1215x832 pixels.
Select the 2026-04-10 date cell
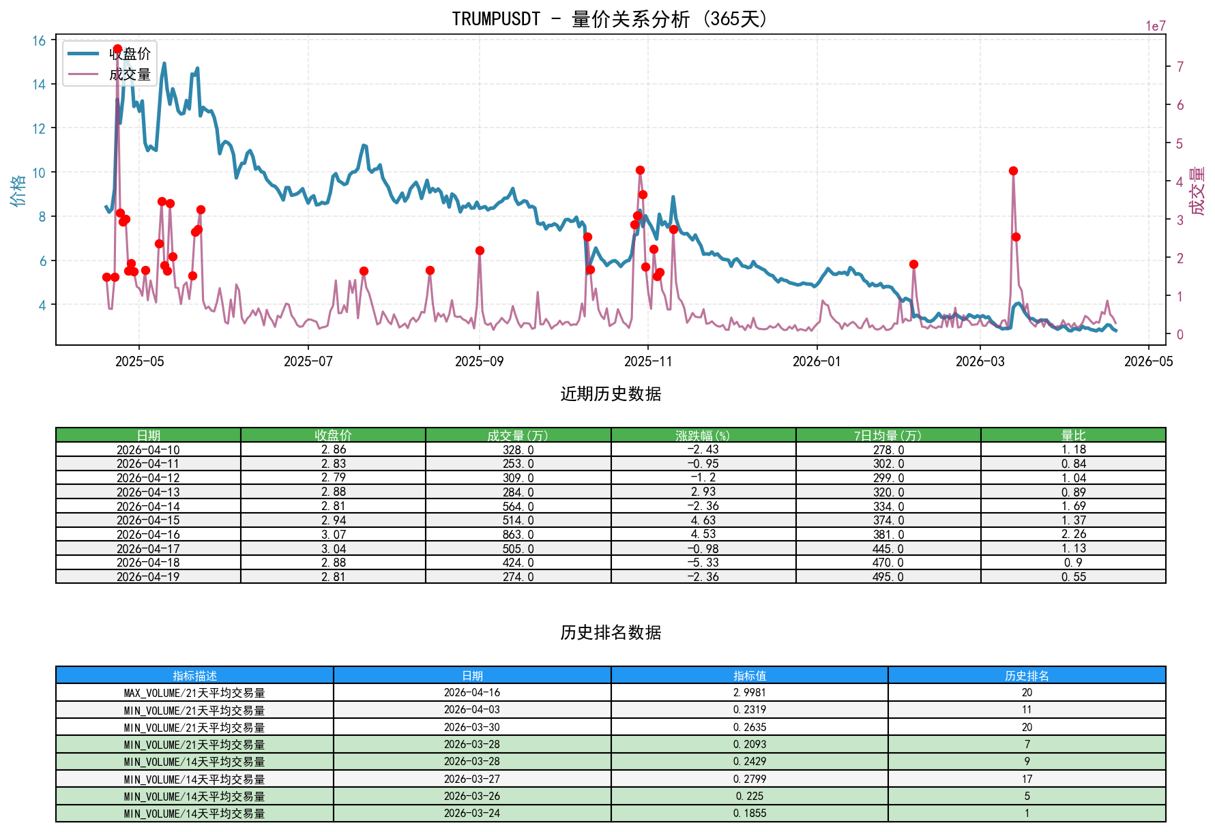(148, 449)
